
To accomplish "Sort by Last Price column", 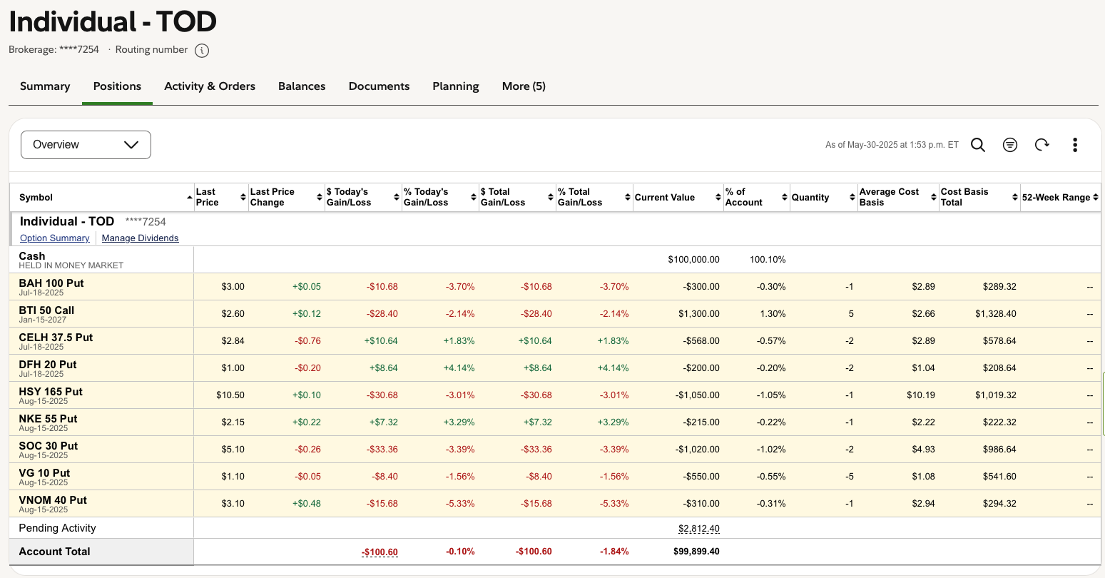I will [243, 197].
